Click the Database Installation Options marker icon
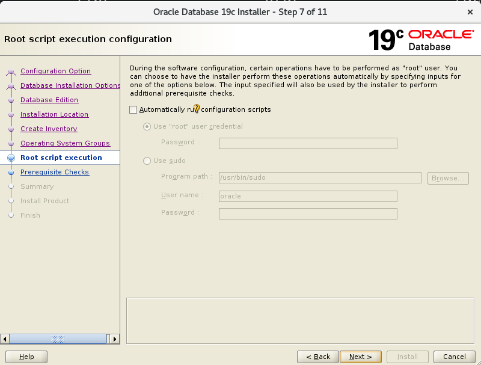The width and height of the screenshot is (481, 365). click(11, 86)
